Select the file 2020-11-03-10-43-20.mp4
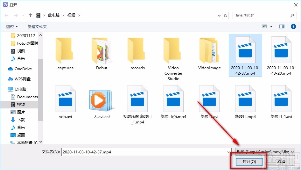The width and height of the screenshot is (301, 170). (x=281, y=55)
